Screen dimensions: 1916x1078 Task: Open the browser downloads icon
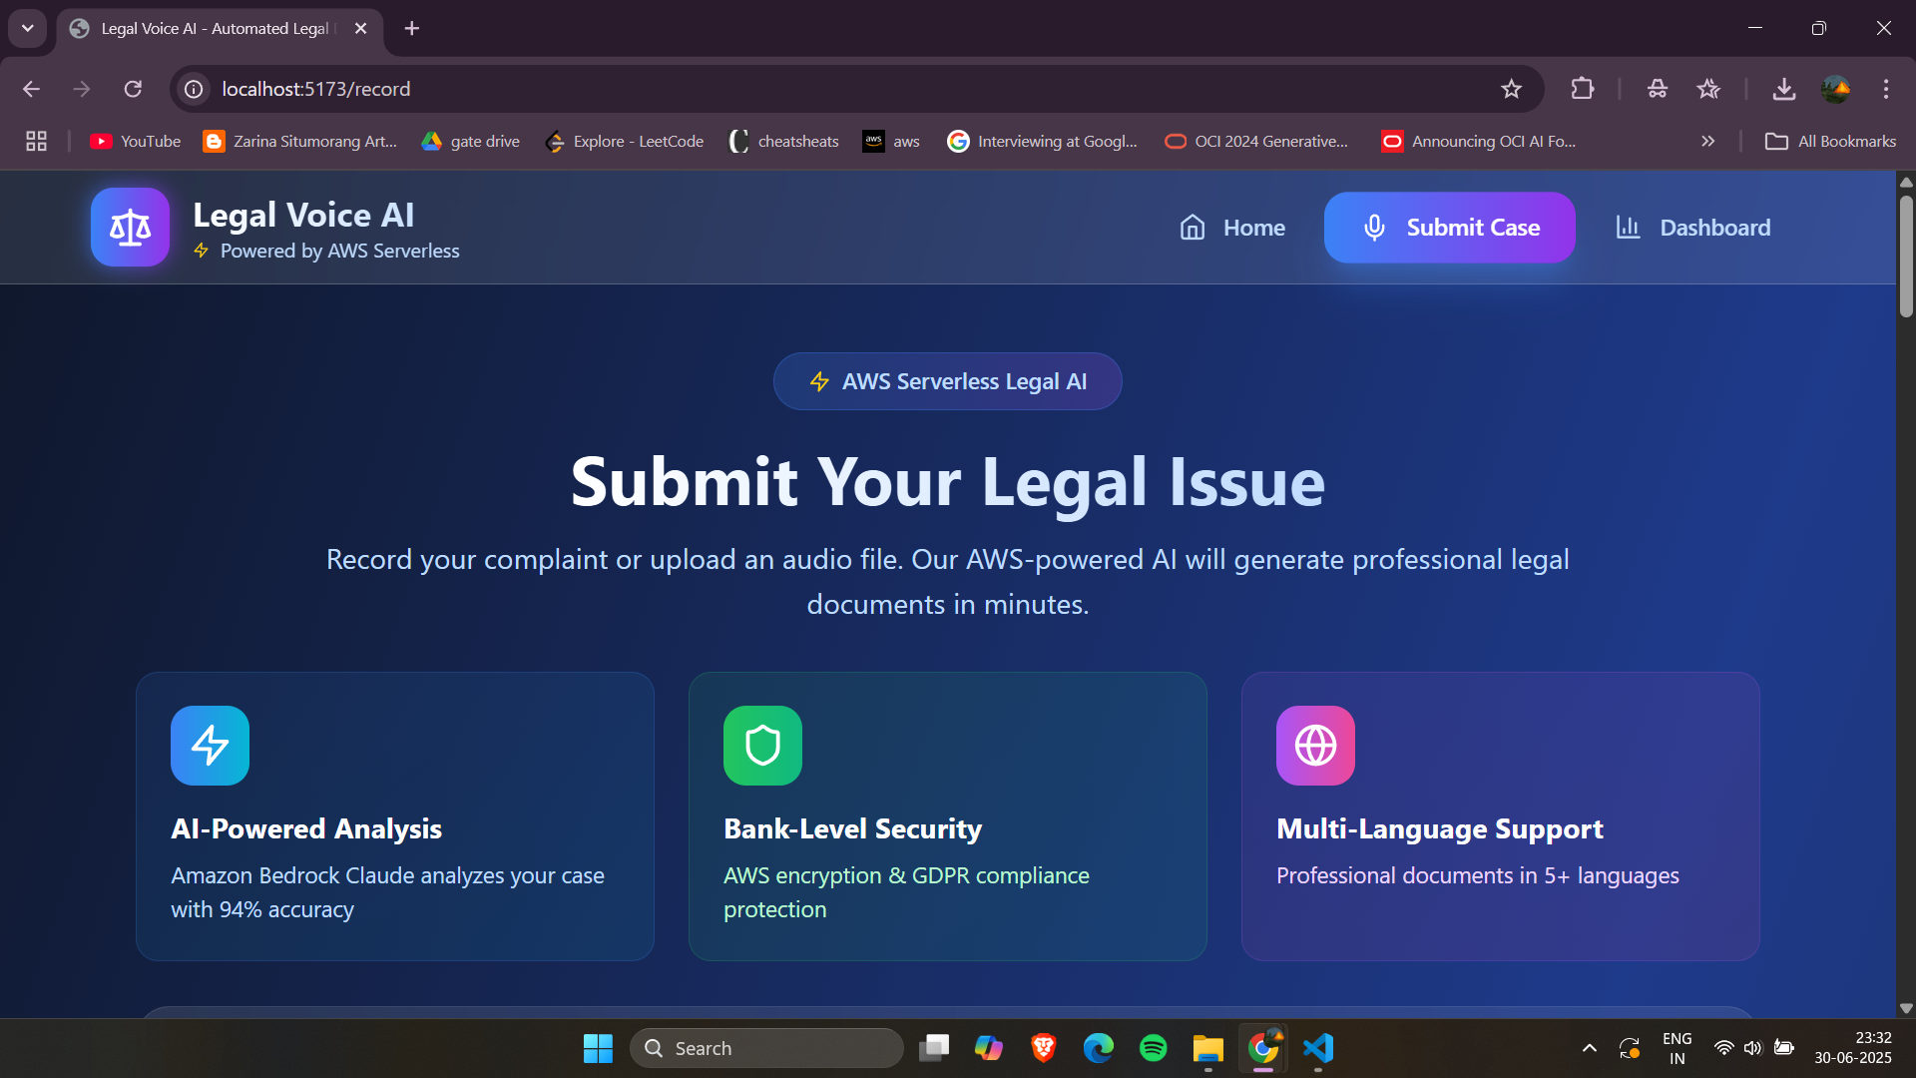tap(1783, 89)
